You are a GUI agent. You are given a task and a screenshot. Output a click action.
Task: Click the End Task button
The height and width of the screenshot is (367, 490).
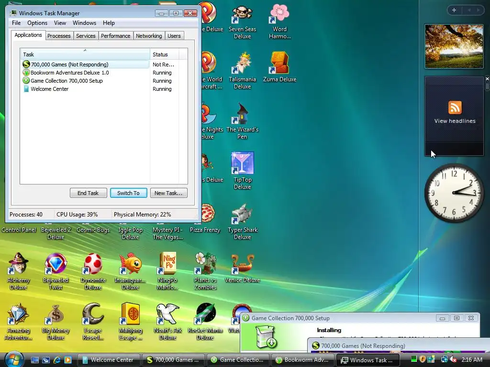(x=88, y=193)
